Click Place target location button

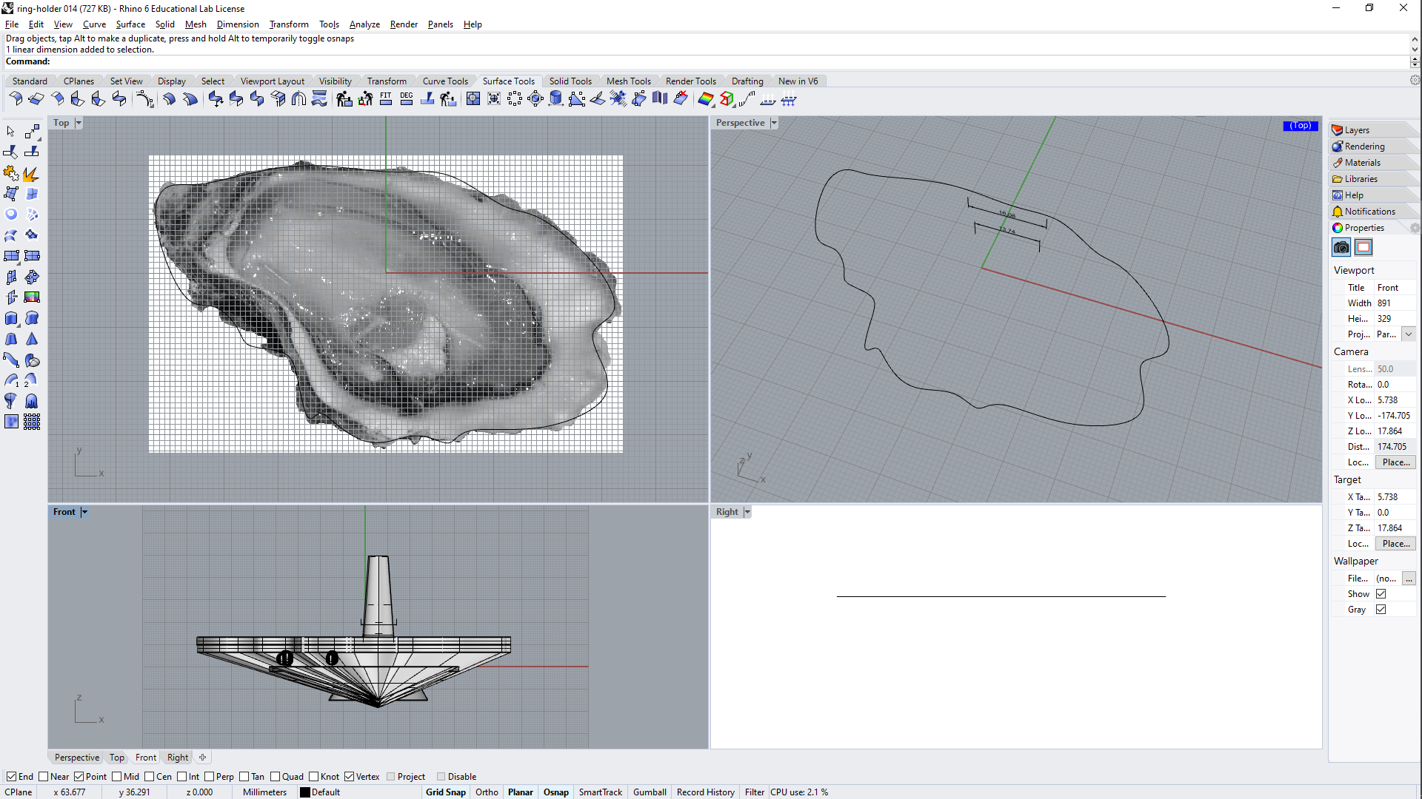click(1397, 542)
